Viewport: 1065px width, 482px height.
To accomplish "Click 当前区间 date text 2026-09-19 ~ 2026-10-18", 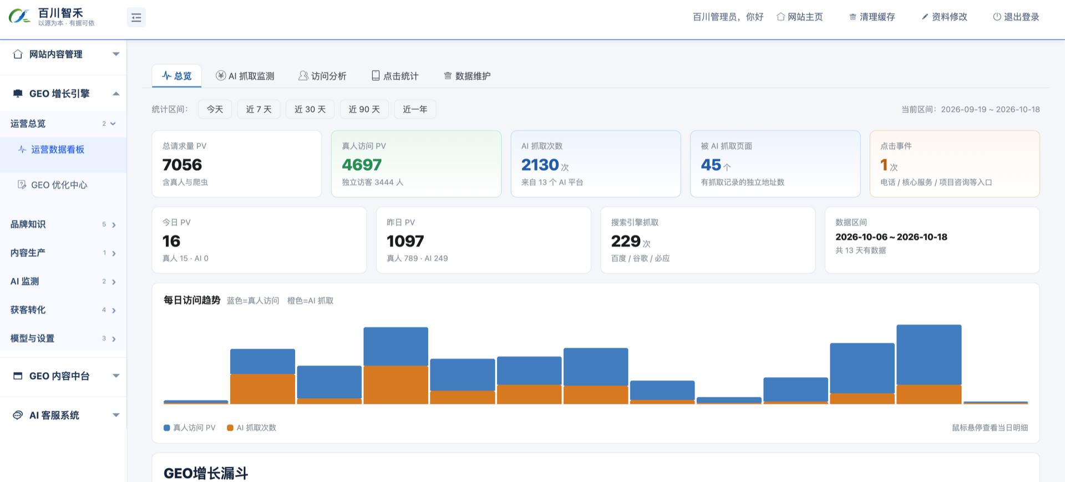I will coord(991,109).
